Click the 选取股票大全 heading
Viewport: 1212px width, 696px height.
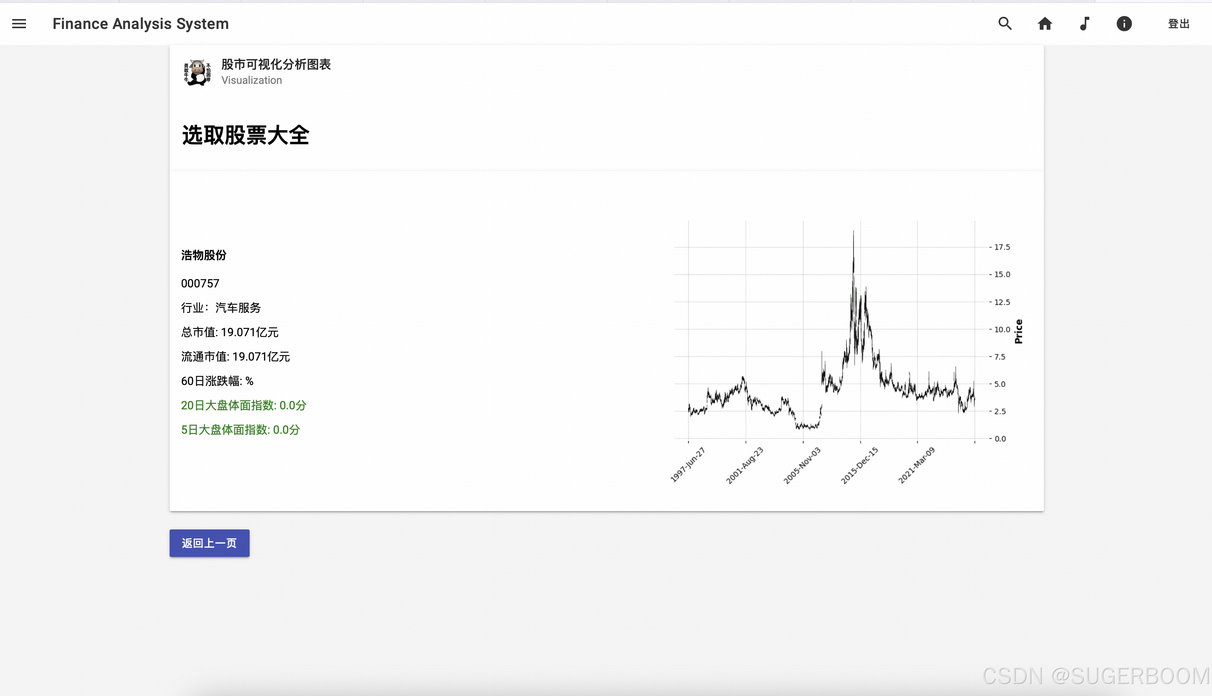click(246, 135)
